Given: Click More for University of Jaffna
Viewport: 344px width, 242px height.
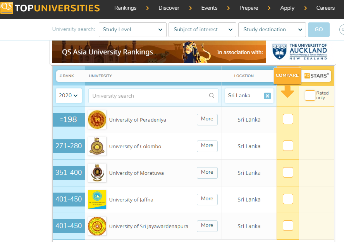Looking at the screenshot, I should (x=207, y=200).
